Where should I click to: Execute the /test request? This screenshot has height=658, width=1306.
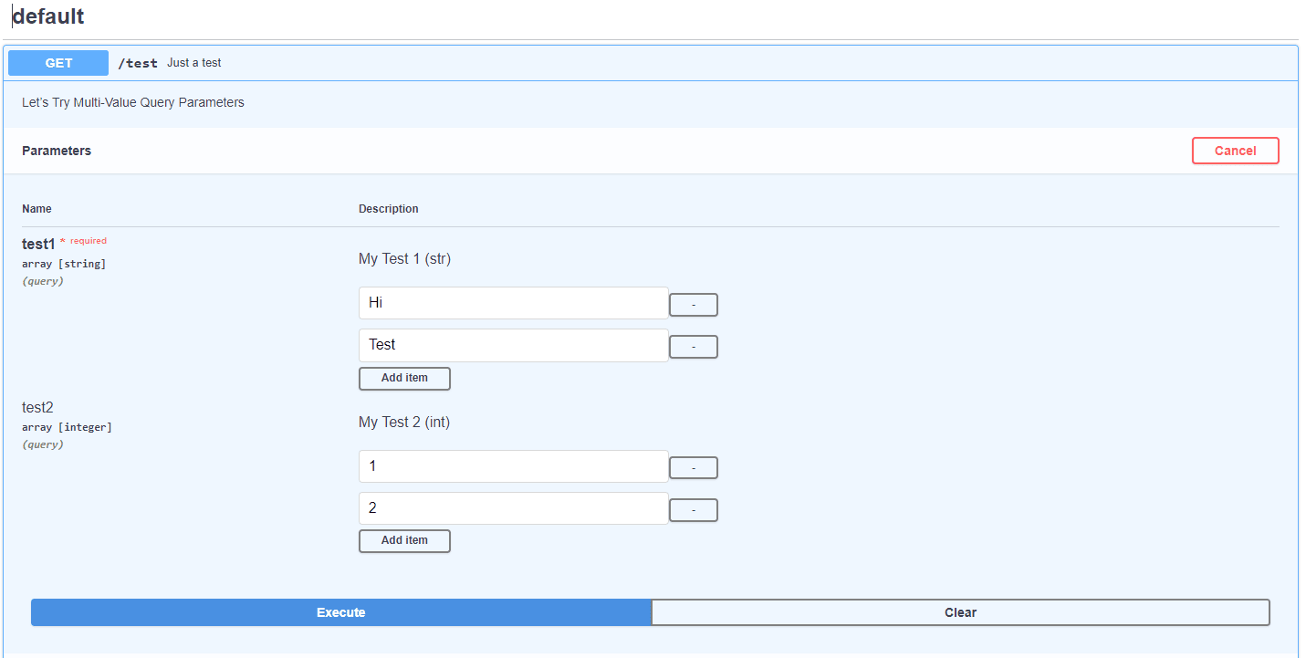click(x=340, y=612)
